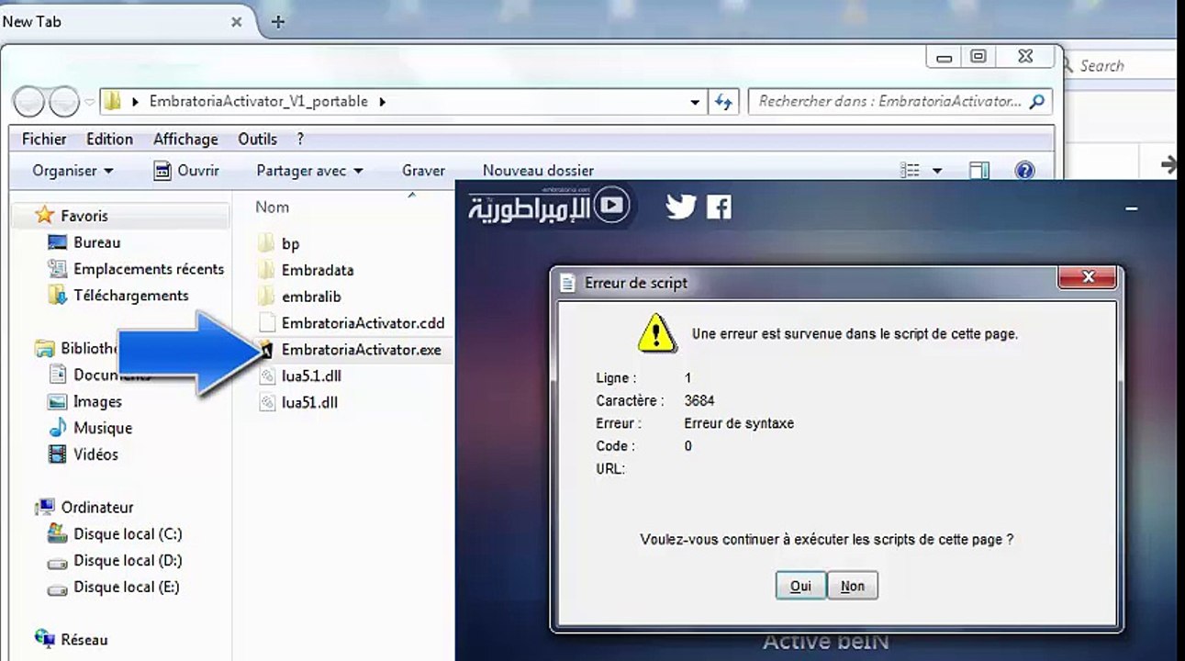The image size is (1185, 661).
Task: Click the bp folder icon
Action: 267,243
